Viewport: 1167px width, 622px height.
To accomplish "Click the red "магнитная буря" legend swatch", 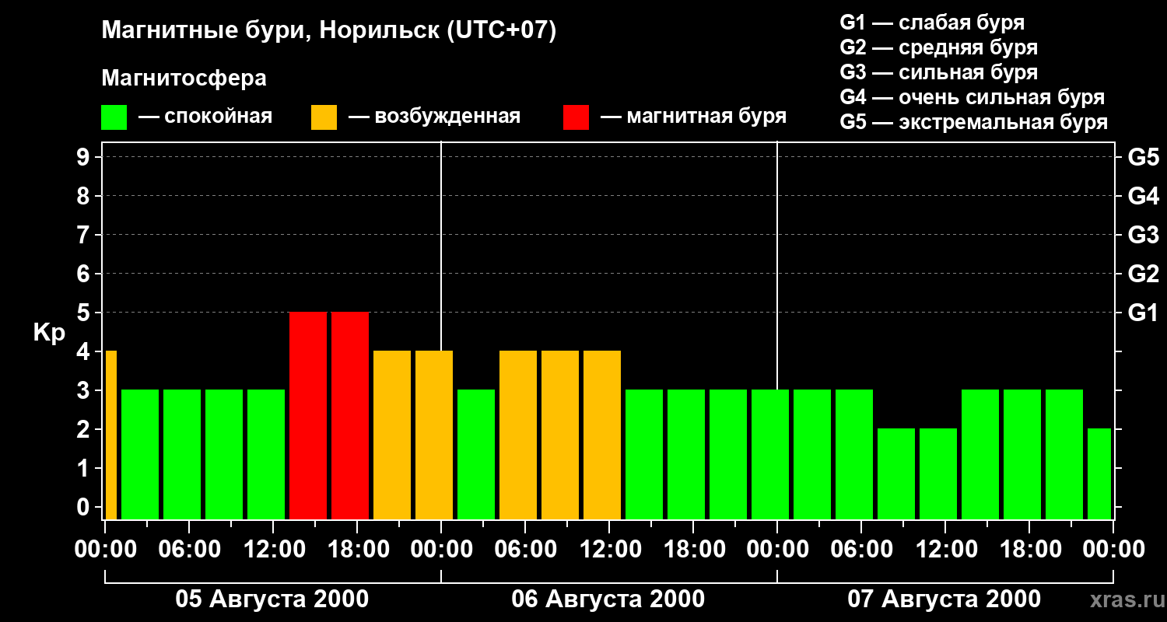I will pyautogui.click(x=576, y=117).
